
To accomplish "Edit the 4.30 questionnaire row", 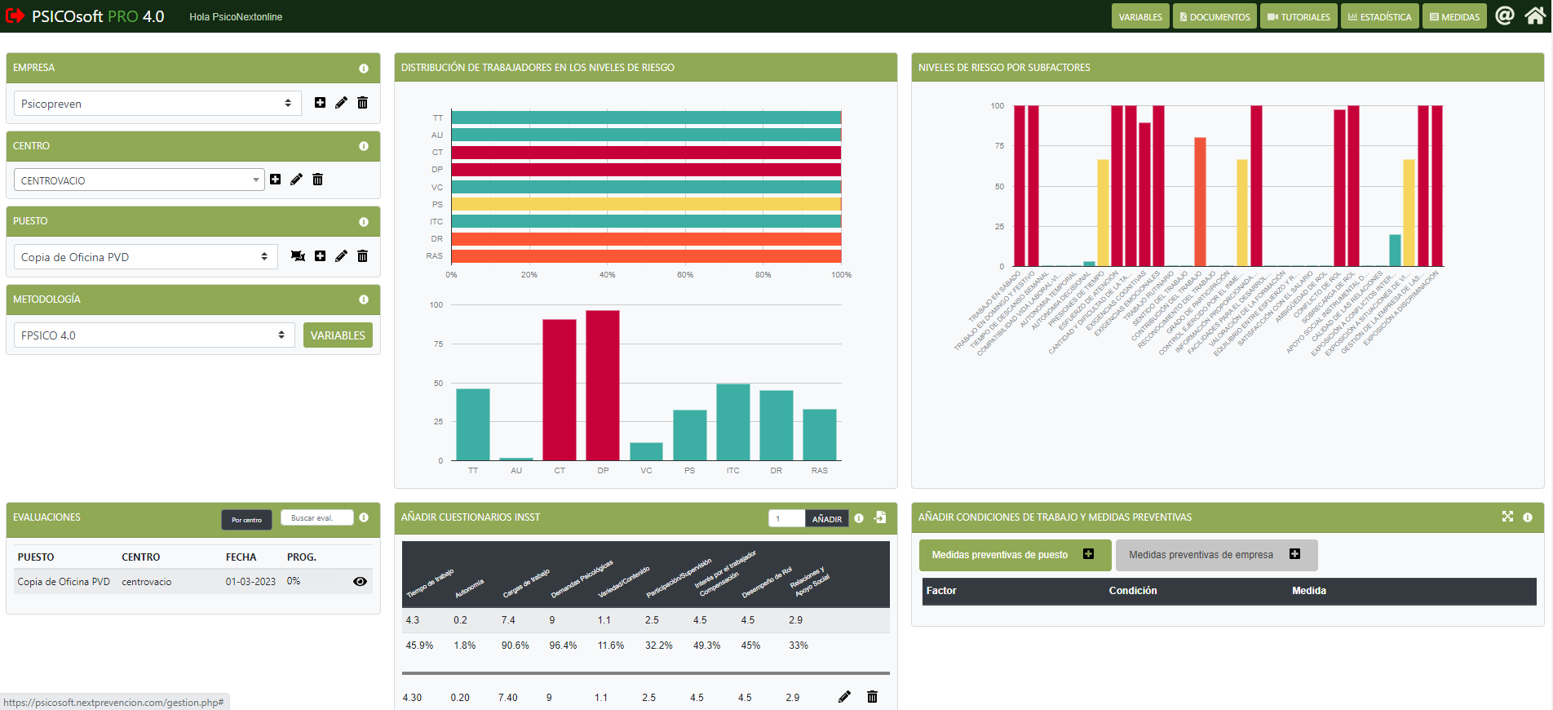I will point(844,696).
